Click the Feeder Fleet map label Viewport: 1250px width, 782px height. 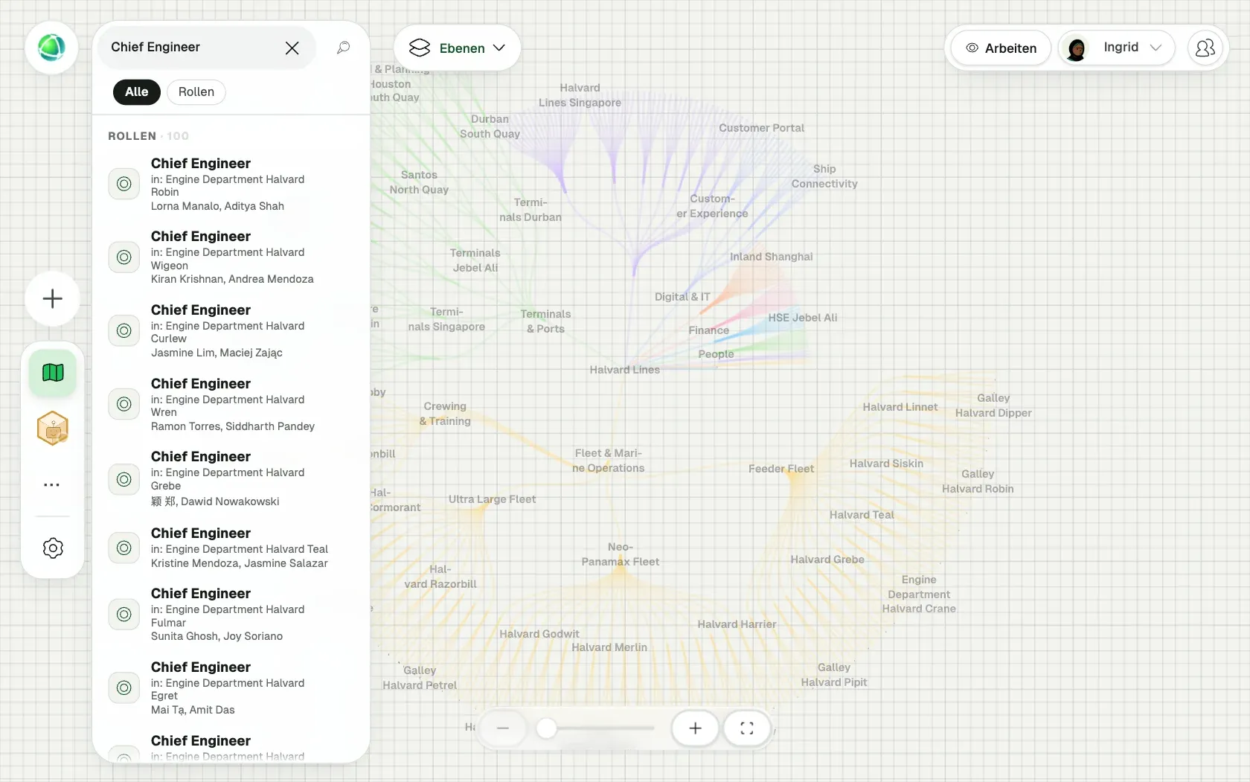[x=781, y=469]
